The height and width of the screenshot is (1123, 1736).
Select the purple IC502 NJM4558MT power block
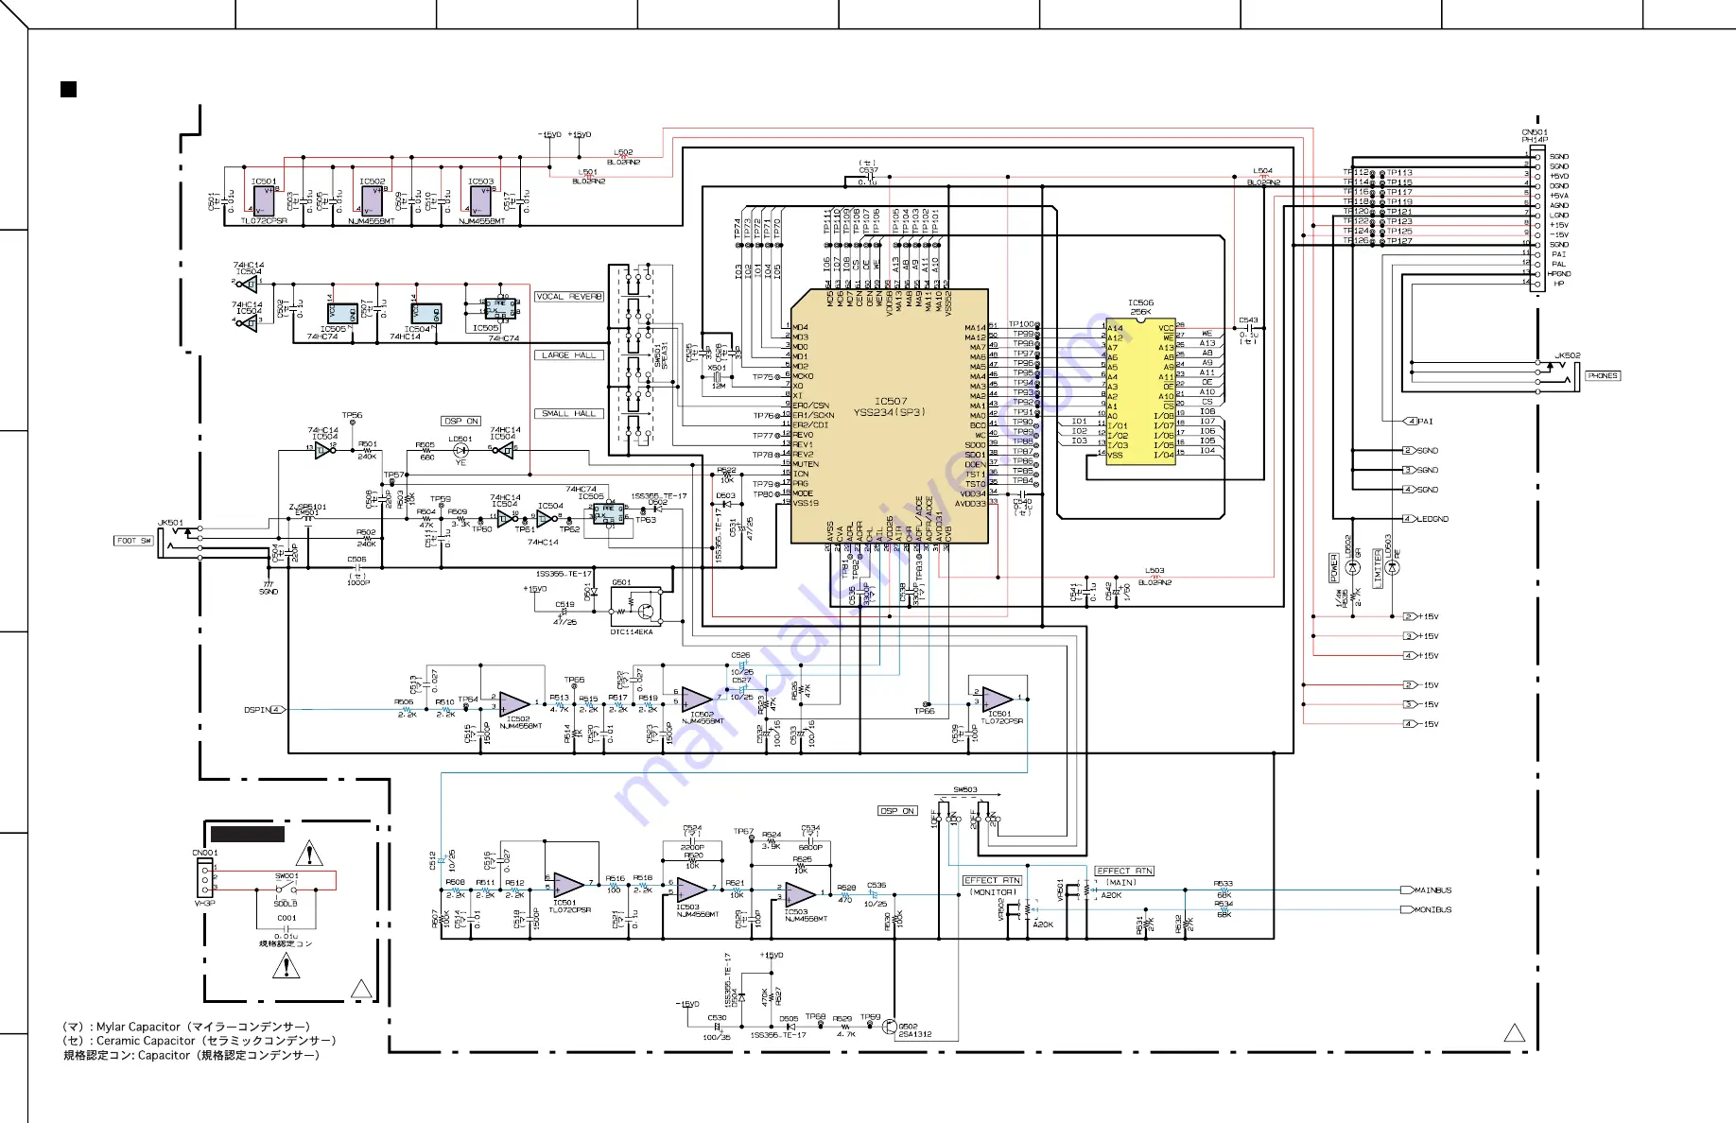coord(373,200)
